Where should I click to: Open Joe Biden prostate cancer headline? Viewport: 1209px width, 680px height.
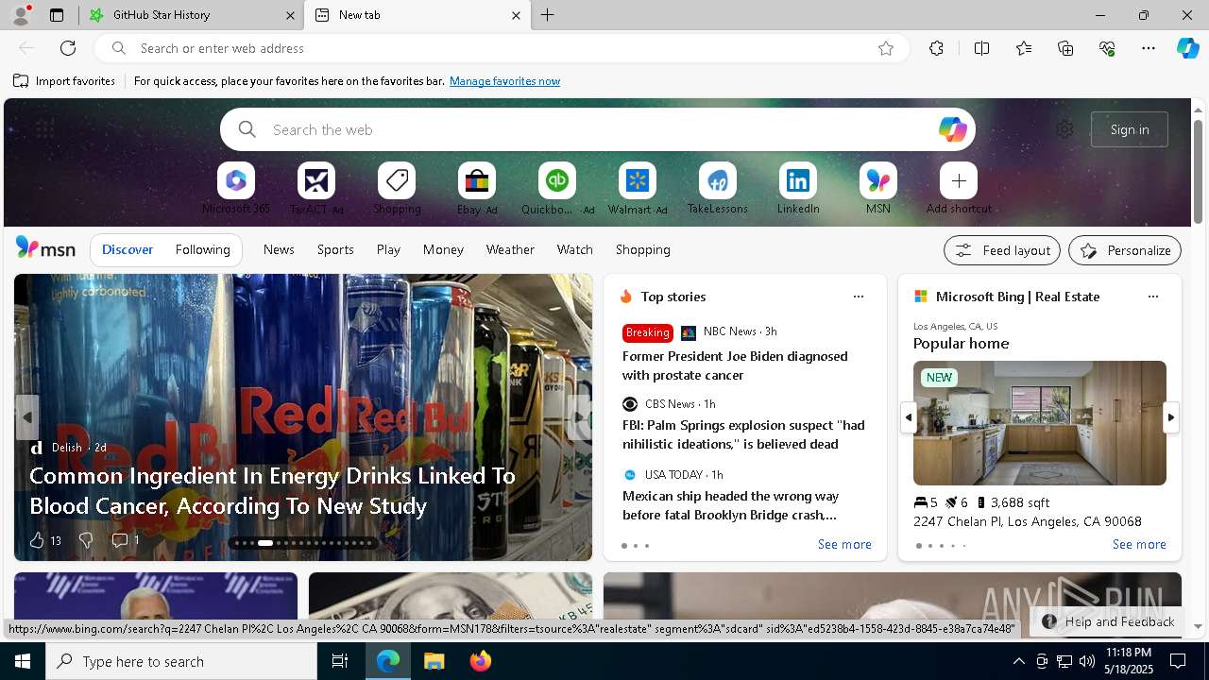735,365
